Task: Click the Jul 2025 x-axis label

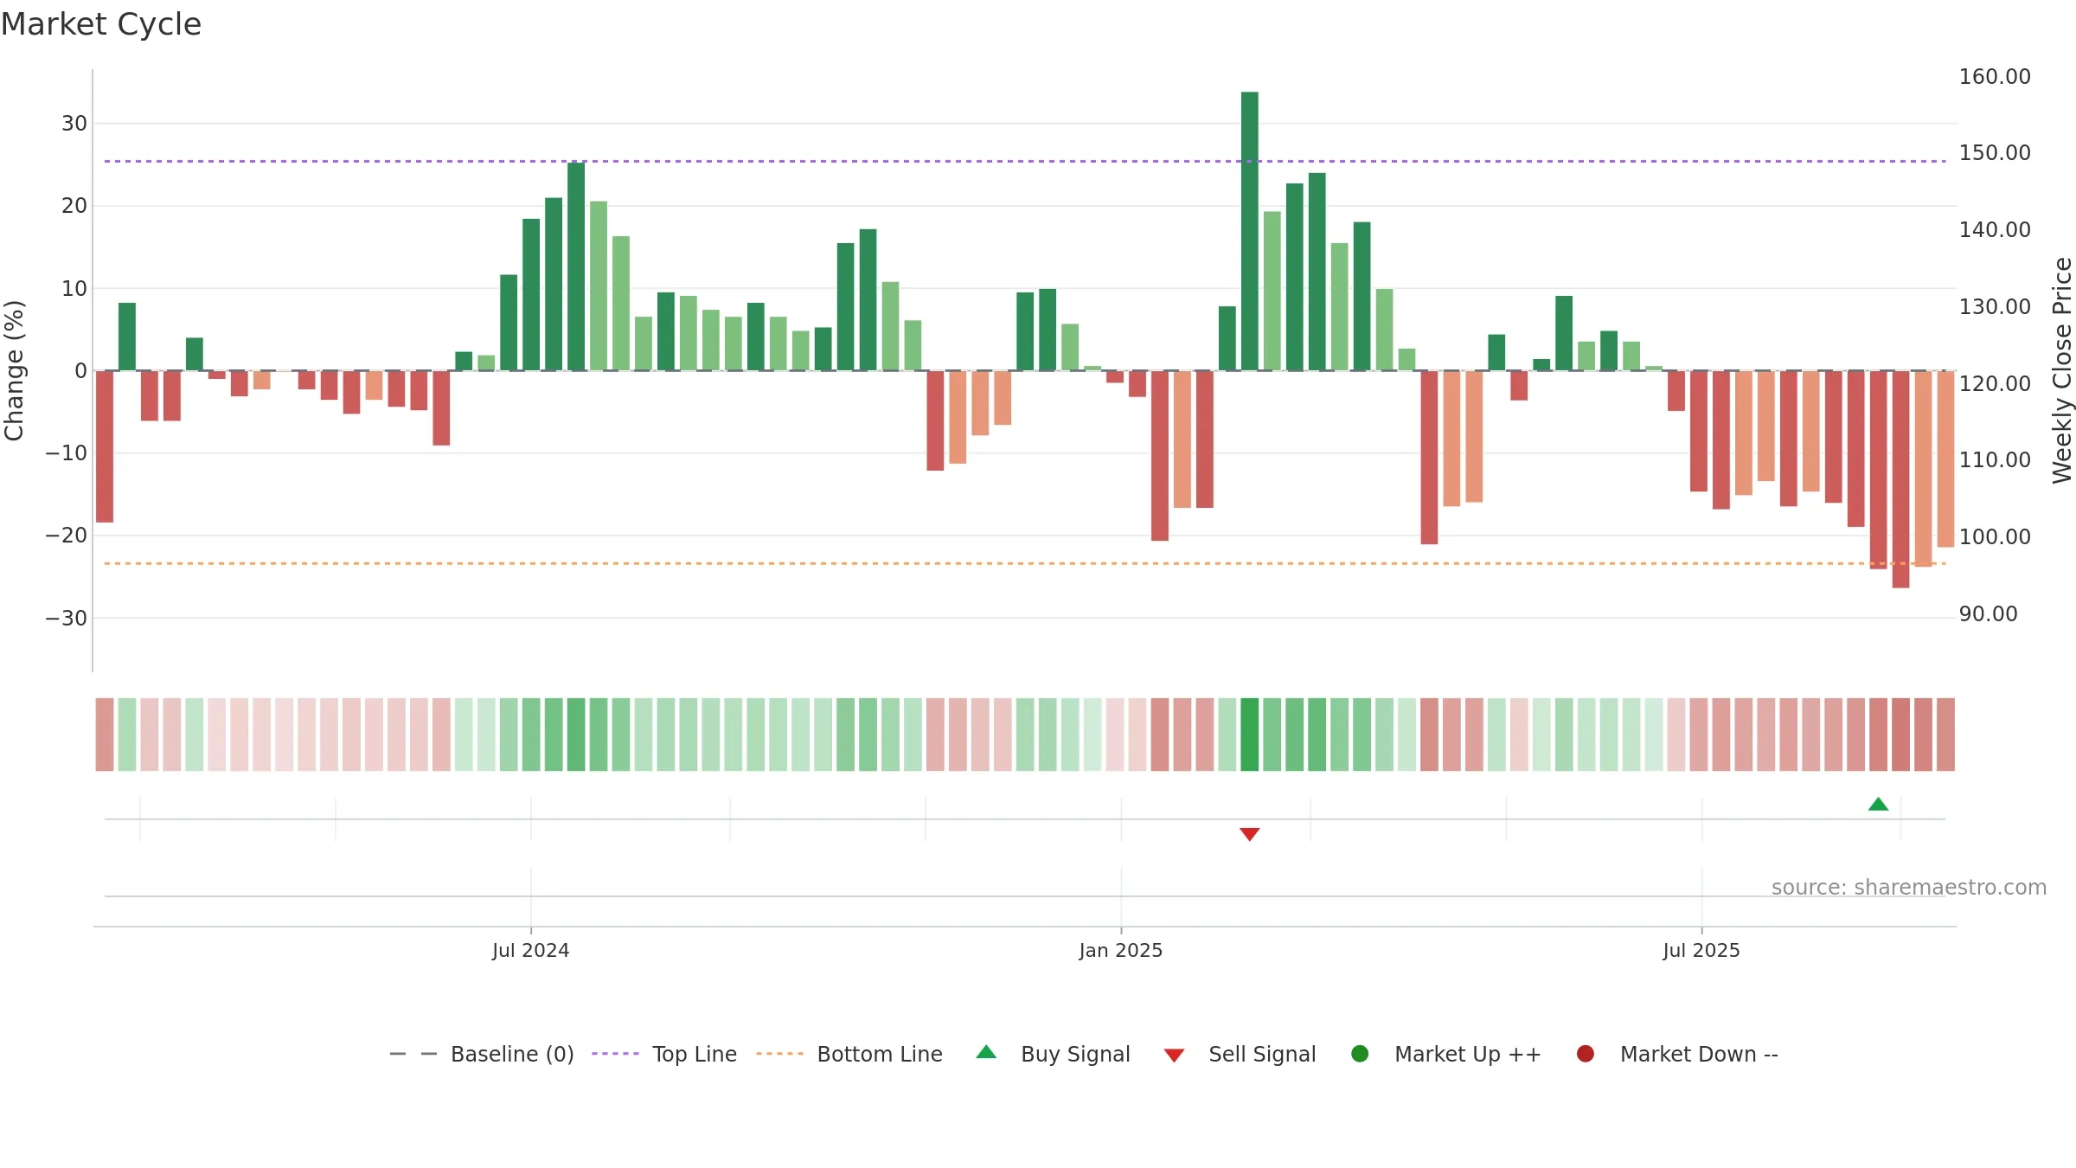Action: [1701, 951]
